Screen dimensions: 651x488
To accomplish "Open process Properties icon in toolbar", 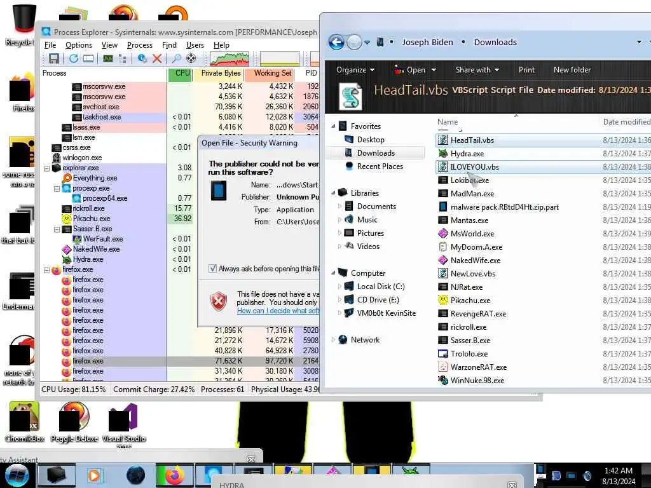I will (142, 58).
